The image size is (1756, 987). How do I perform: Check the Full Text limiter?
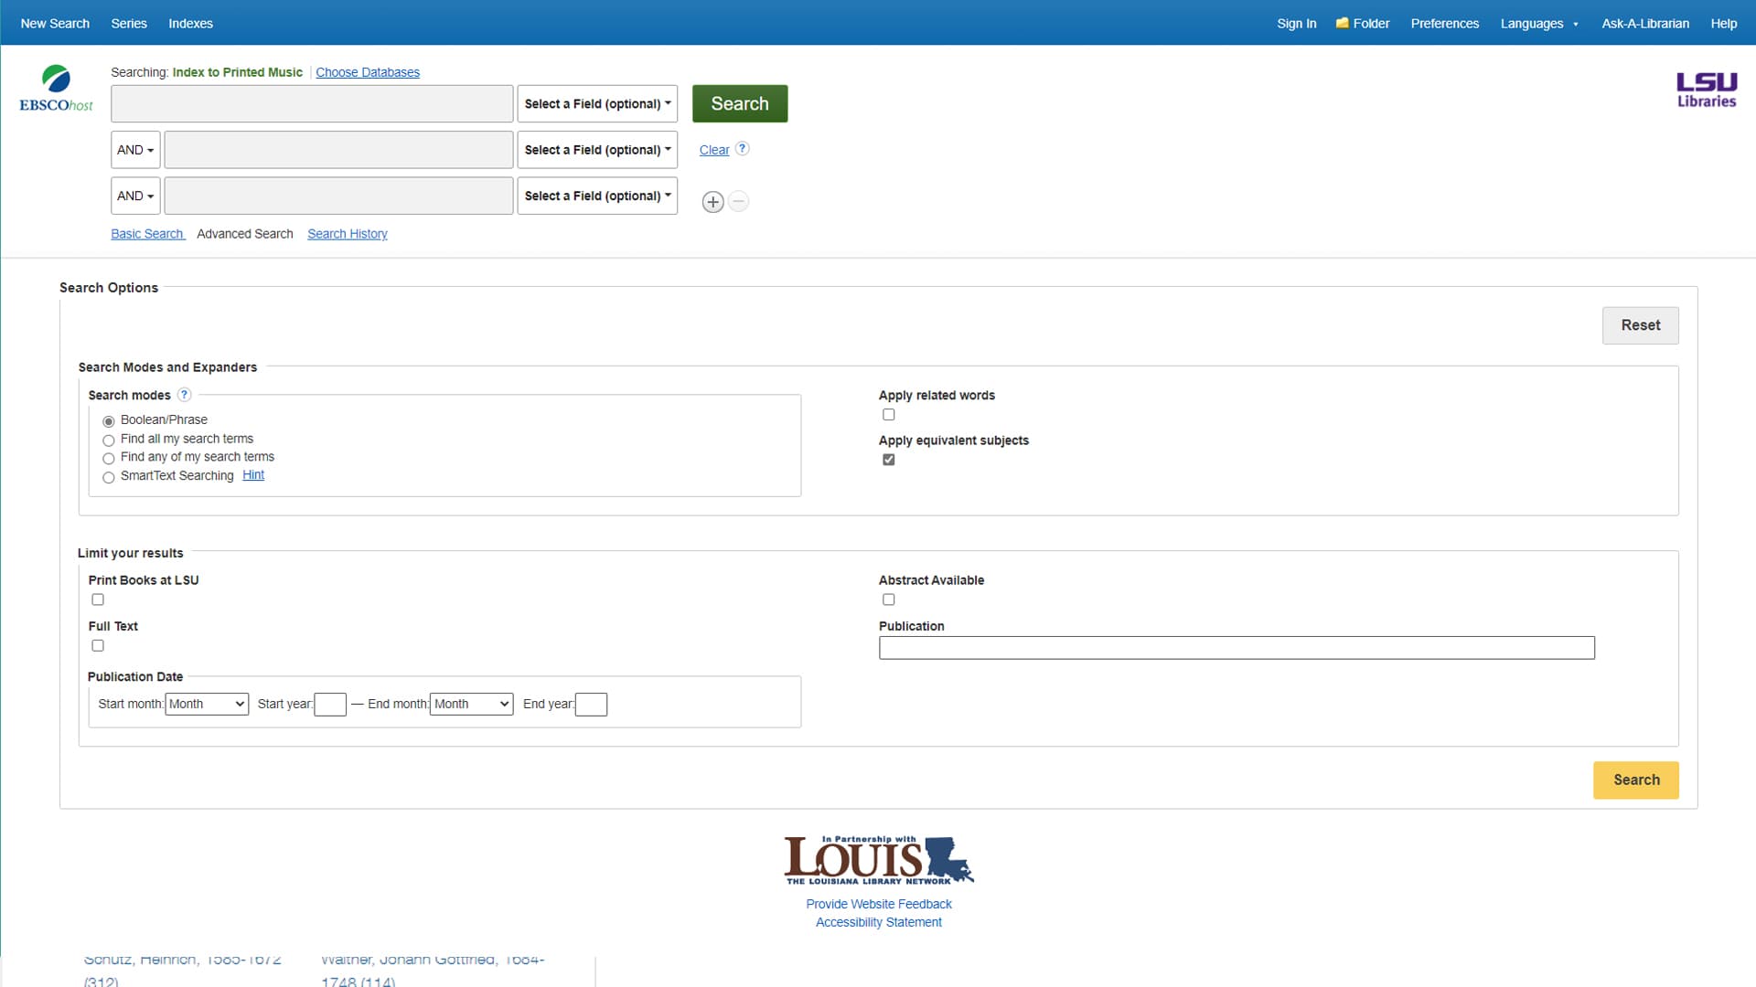[x=98, y=645]
